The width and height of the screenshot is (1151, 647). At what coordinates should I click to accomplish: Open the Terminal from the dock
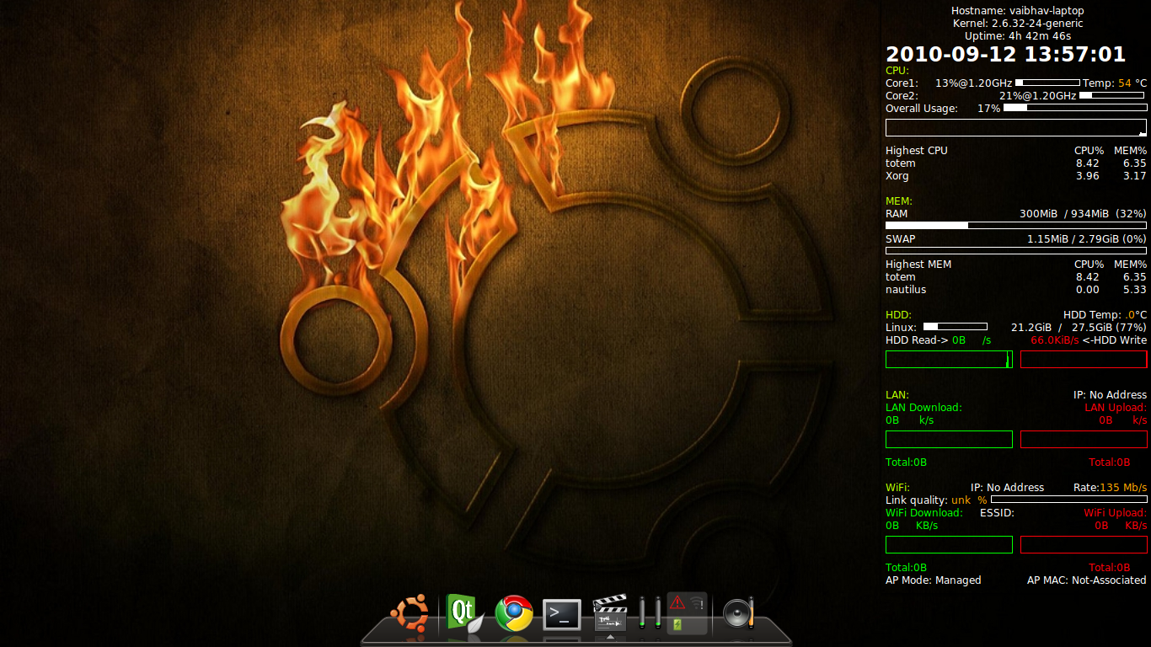tap(562, 615)
